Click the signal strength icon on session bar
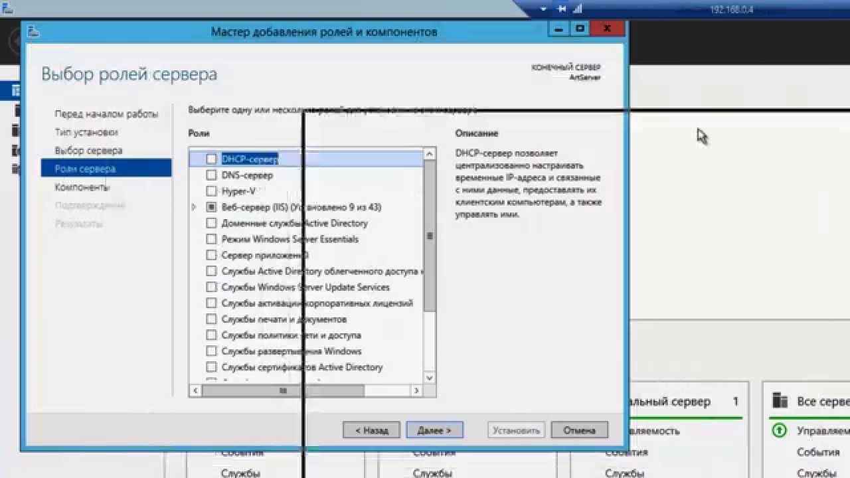Viewport: 850px width, 478px height. 578,9
